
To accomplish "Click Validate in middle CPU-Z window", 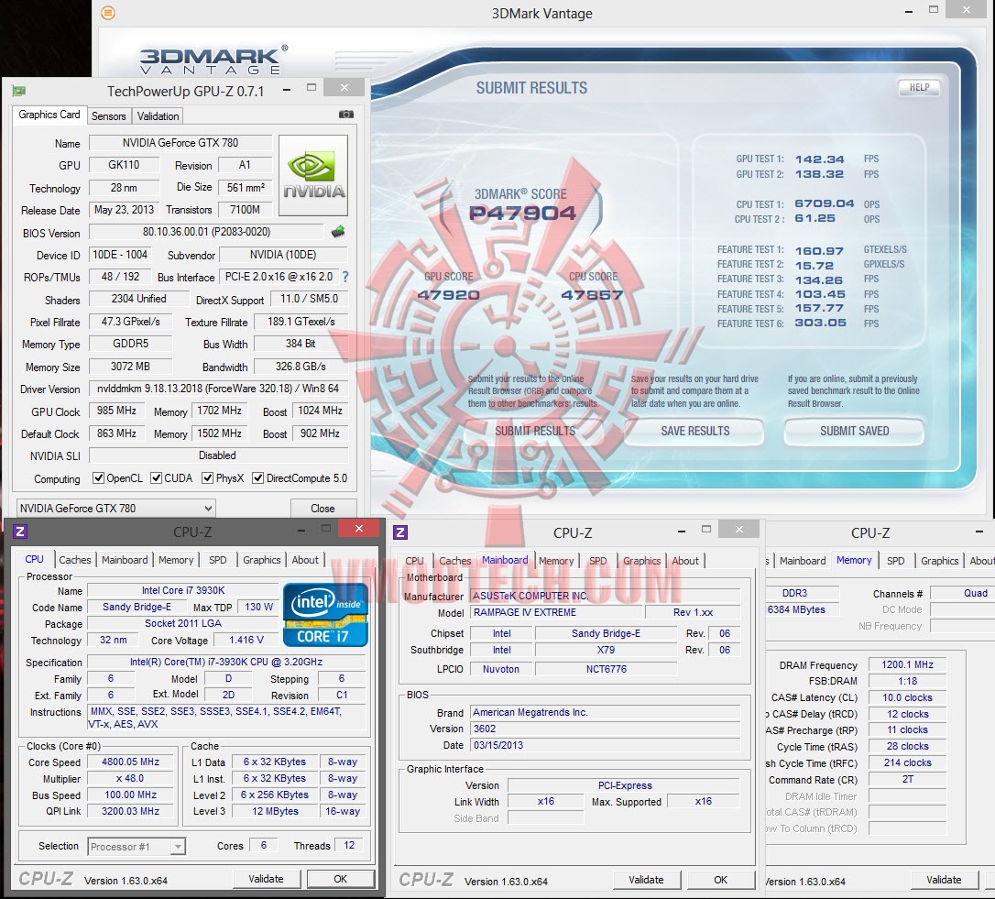I will coord(646,880).
